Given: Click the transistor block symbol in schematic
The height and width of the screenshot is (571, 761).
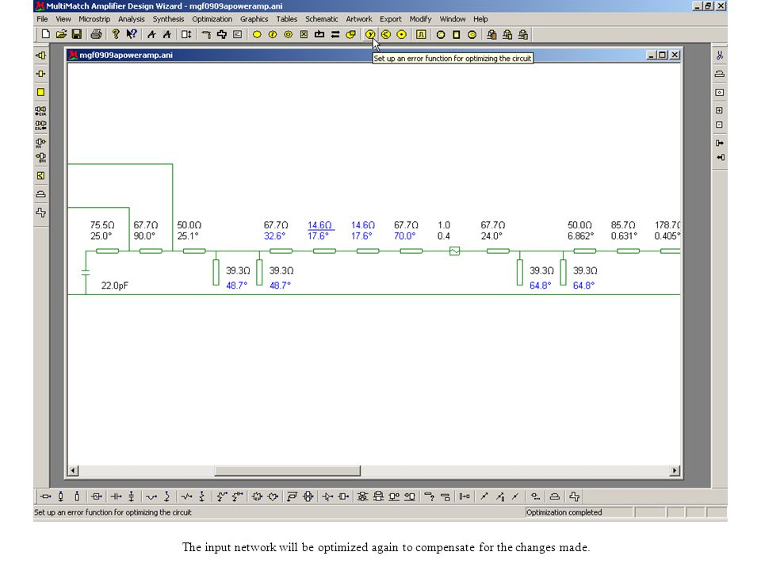Looking at the screenshot, I should pos(454,251).
